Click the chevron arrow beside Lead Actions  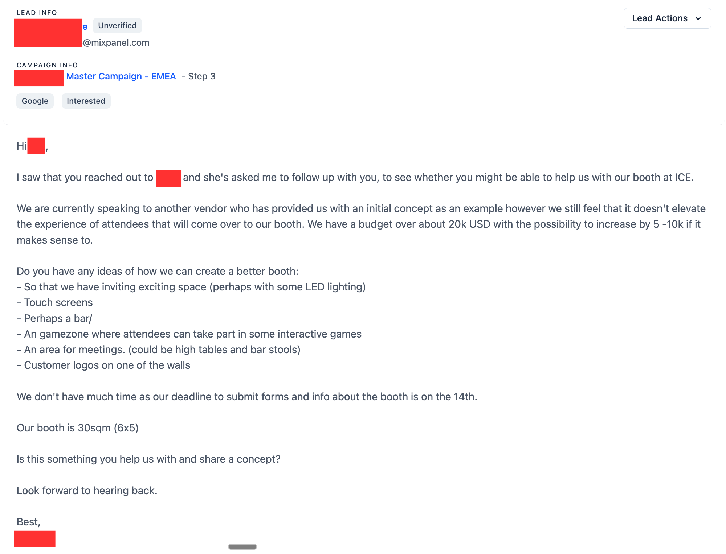[x=698, y=19]
